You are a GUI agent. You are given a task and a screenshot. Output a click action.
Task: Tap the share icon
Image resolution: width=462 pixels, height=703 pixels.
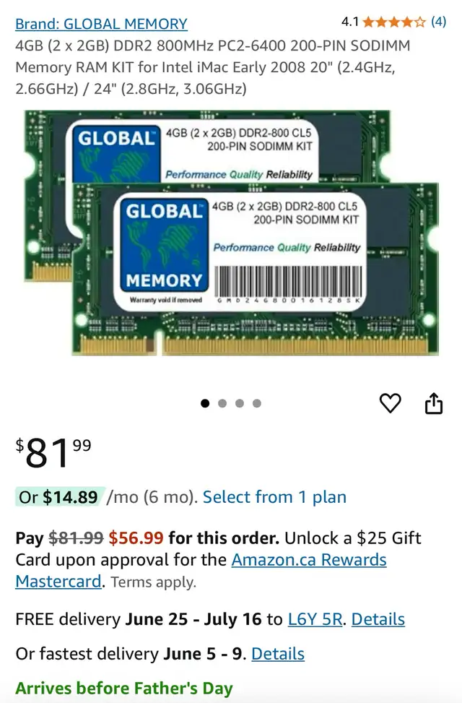click(x=433, y=403)
